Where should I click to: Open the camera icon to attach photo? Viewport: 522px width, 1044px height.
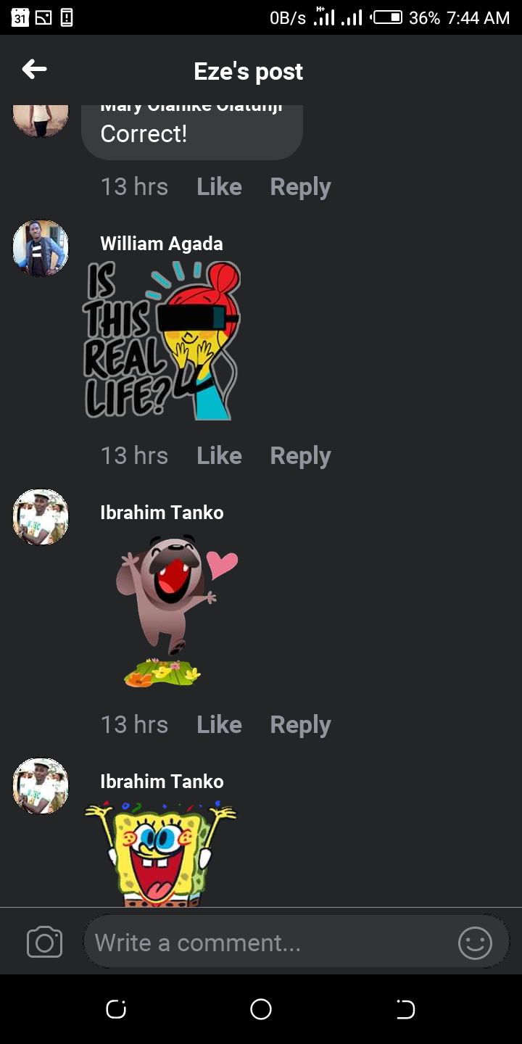pos(44,942)
